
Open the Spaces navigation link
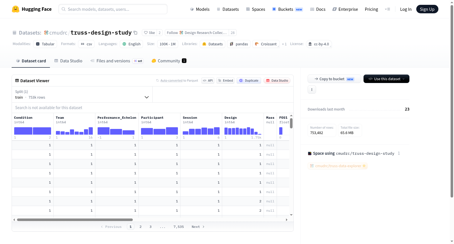pos(255,9)
